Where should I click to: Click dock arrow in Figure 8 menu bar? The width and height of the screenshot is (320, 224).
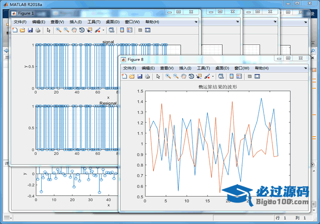(305, 68)
